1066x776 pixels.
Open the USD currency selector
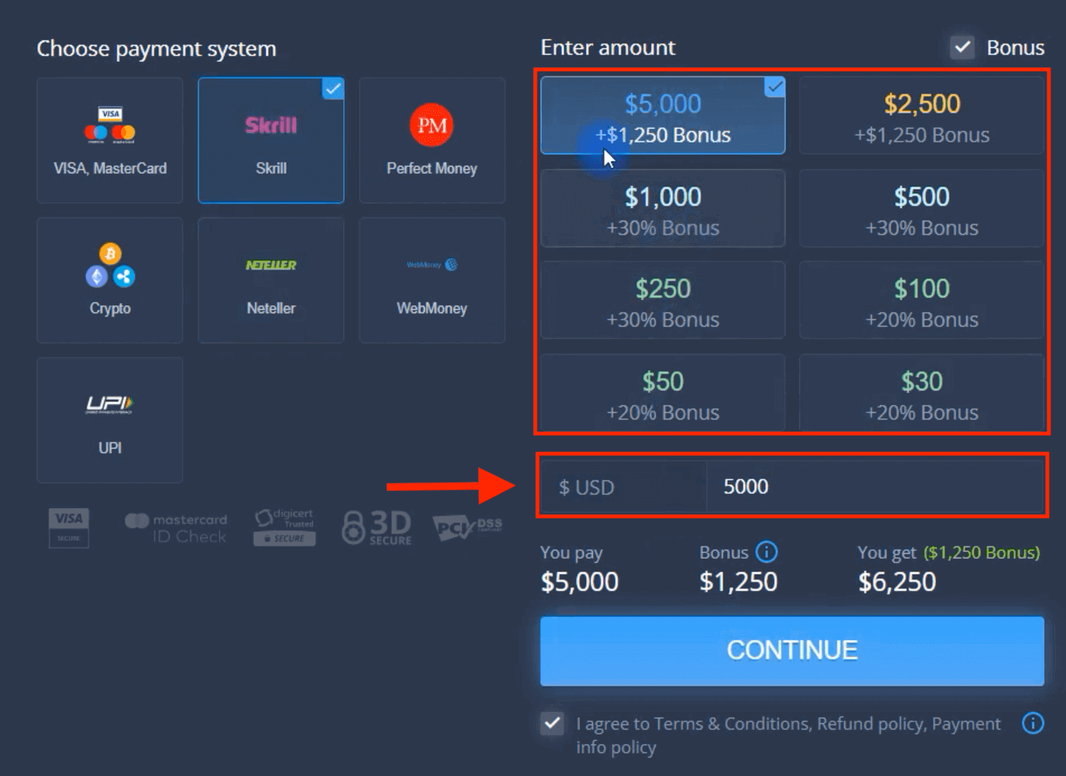pyautogui.click(x=622, y=486)
